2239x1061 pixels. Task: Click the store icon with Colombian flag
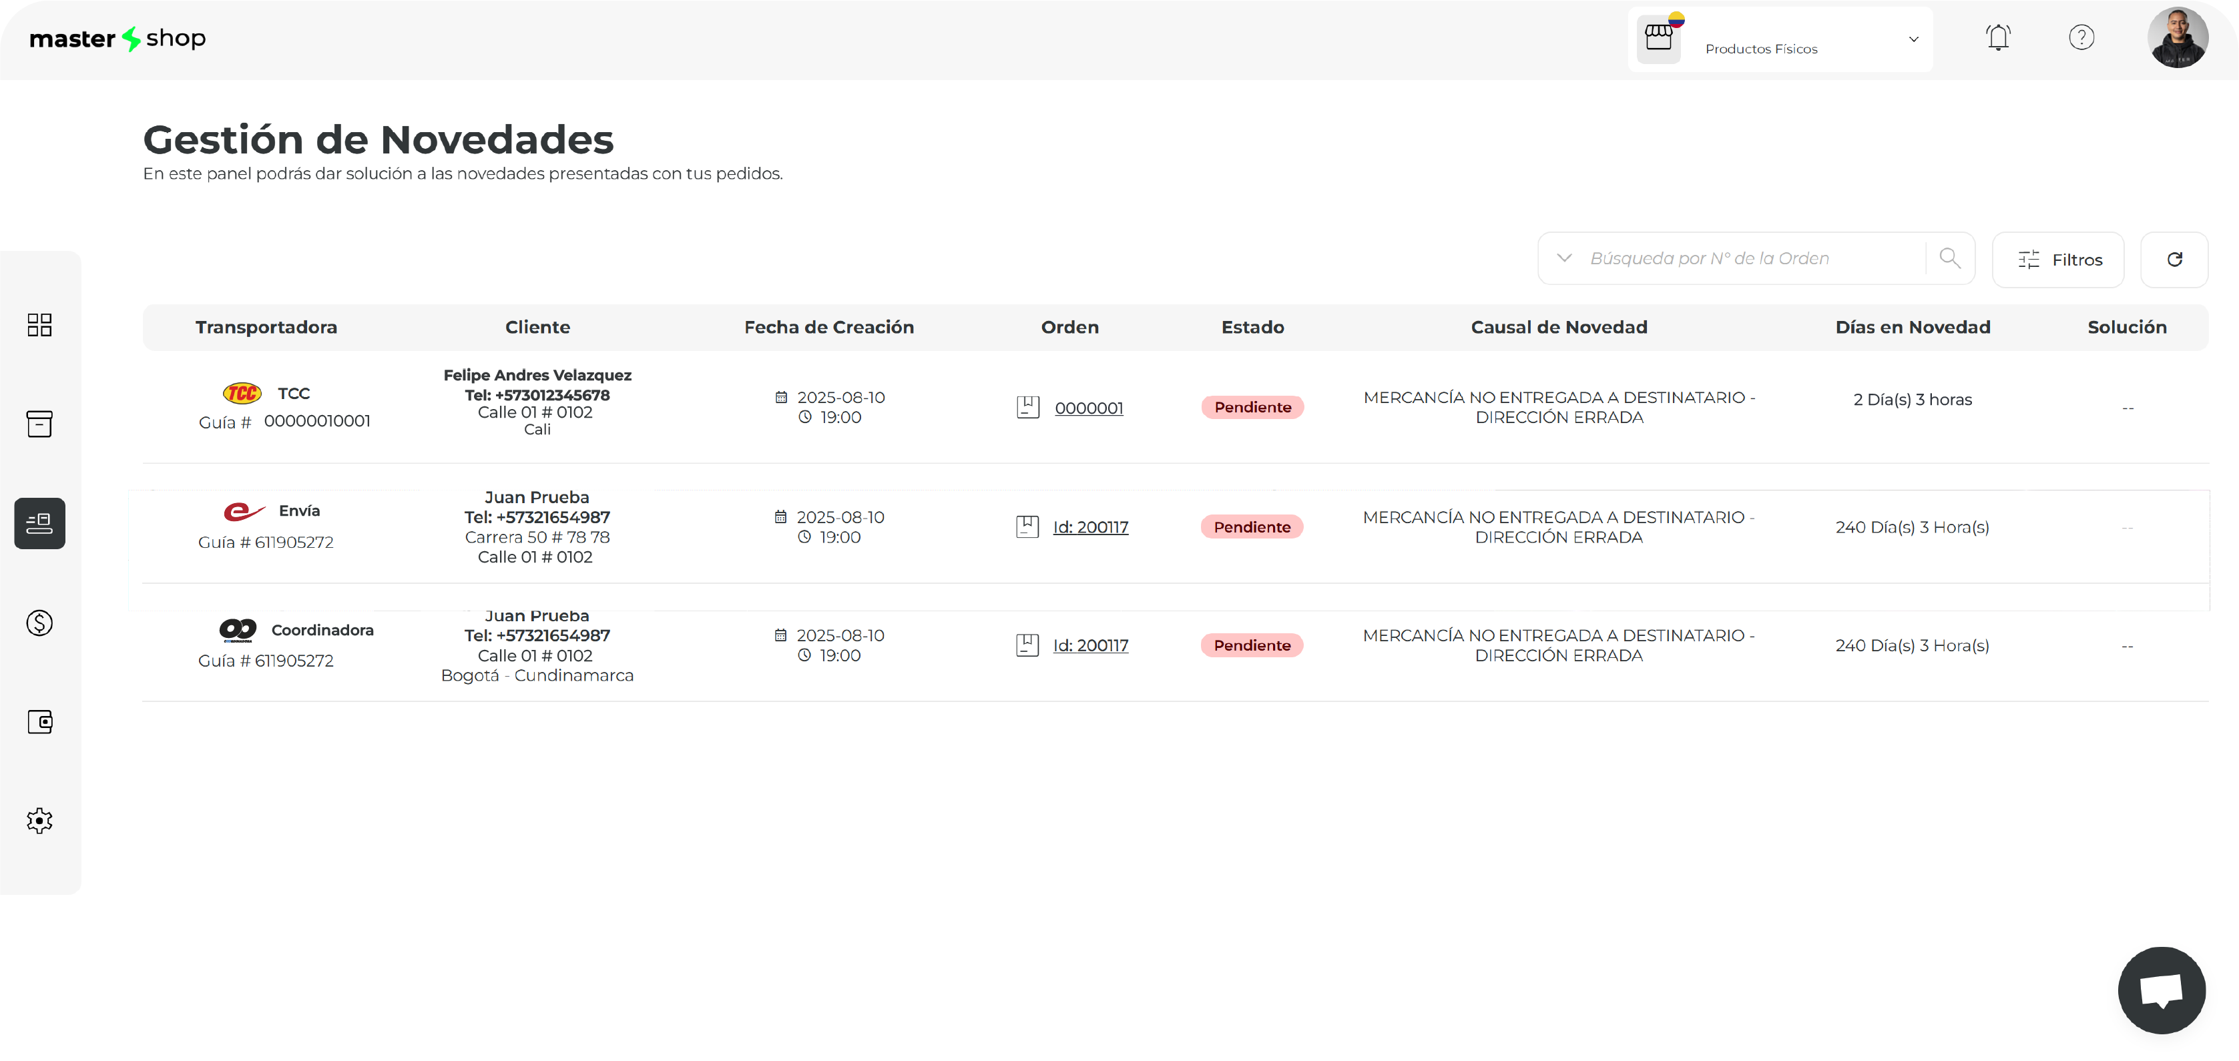pos(1660,38)
